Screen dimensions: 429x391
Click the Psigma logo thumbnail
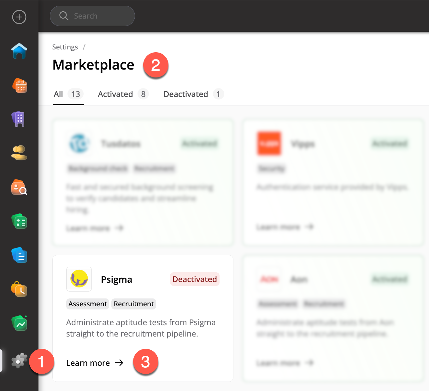click(79, 279)
